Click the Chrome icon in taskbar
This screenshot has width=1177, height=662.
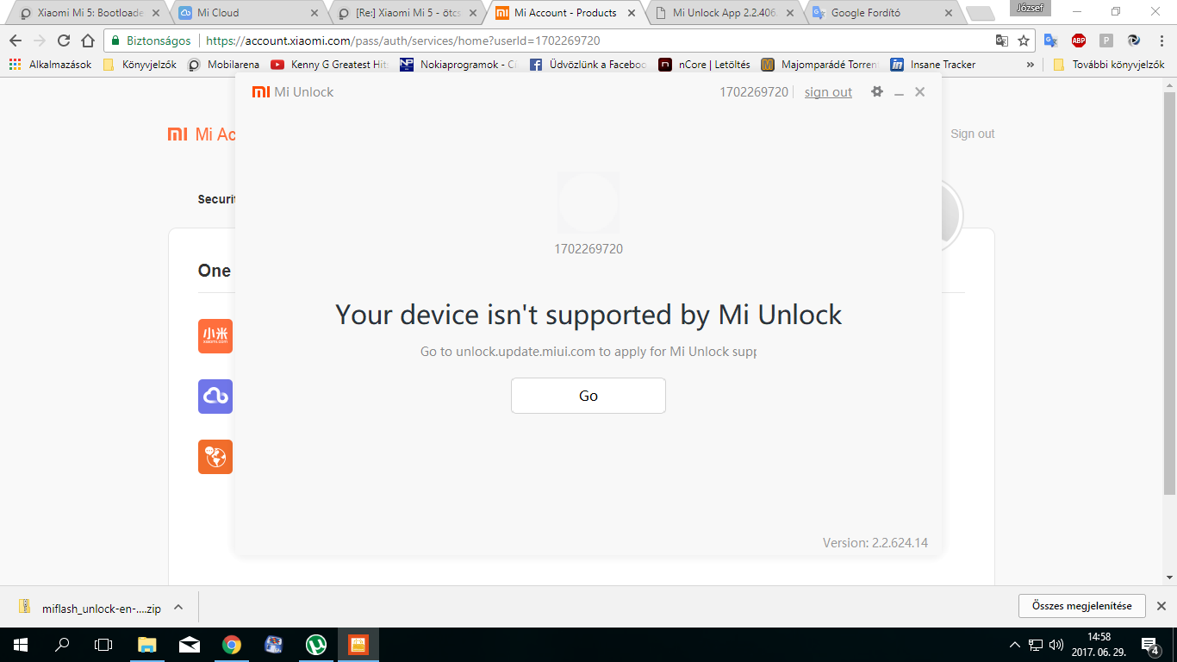point(231,645)
